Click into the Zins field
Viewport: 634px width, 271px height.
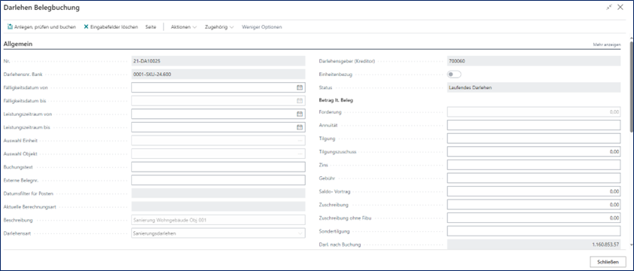[534, 165]
